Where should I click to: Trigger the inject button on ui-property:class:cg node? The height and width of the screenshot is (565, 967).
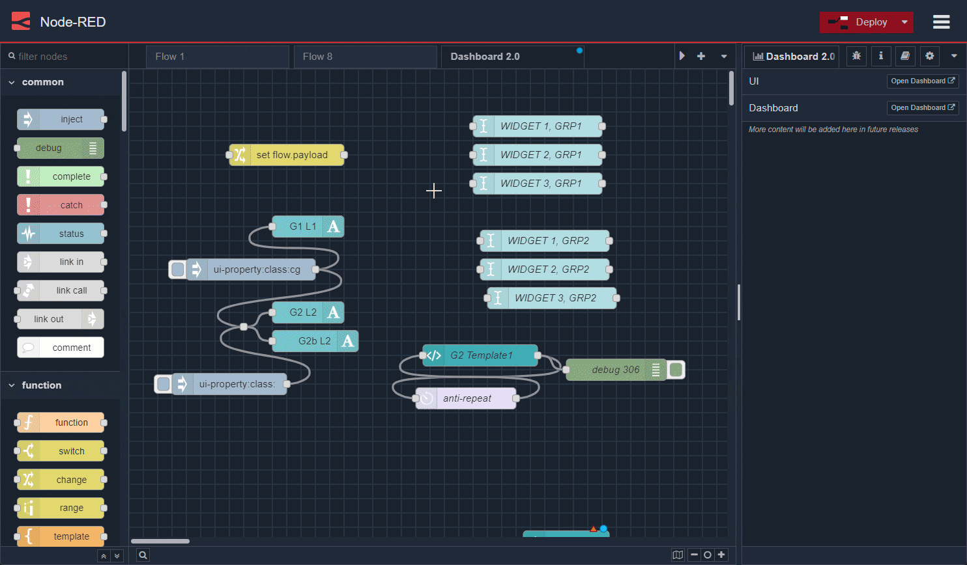177,269
